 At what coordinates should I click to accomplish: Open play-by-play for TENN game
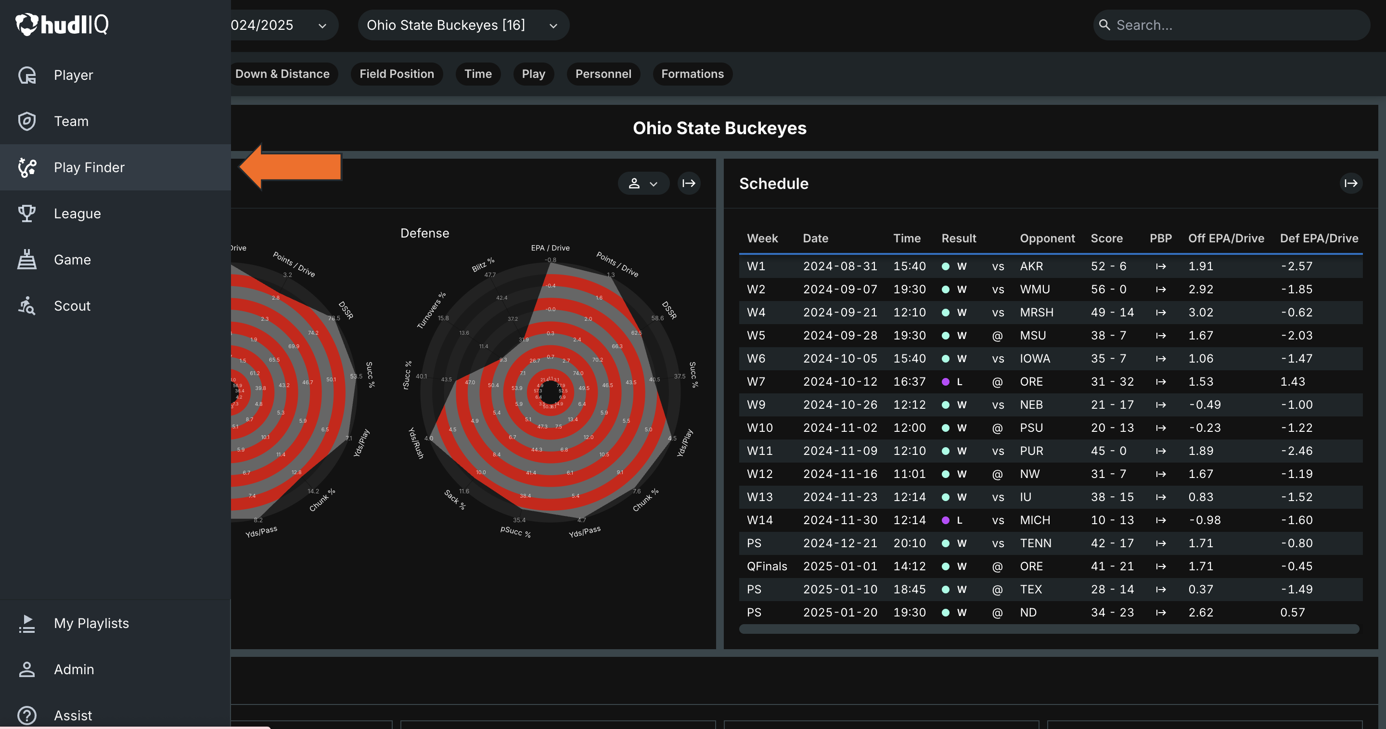tap(1161, 543)
